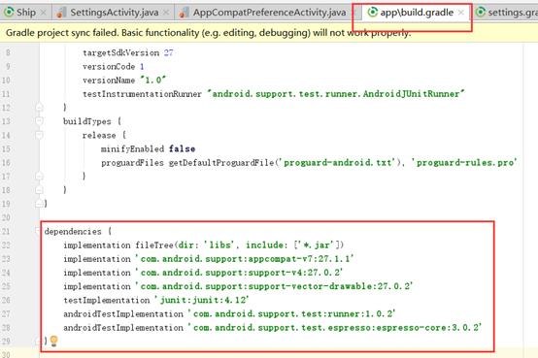
Task: Click the Java file icon on SettingsActivity tab
Action: pos(61,13)
